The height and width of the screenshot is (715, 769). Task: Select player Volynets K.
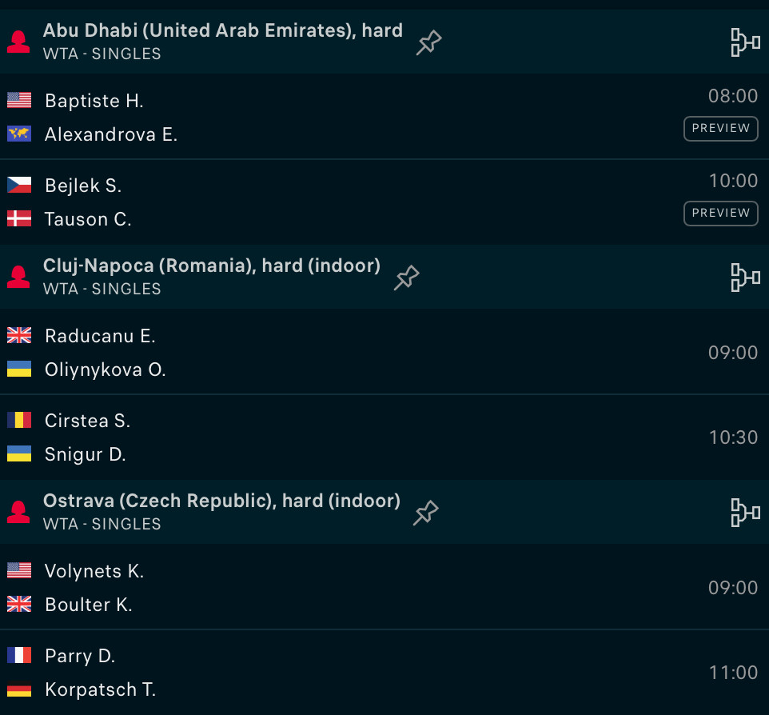94,571
